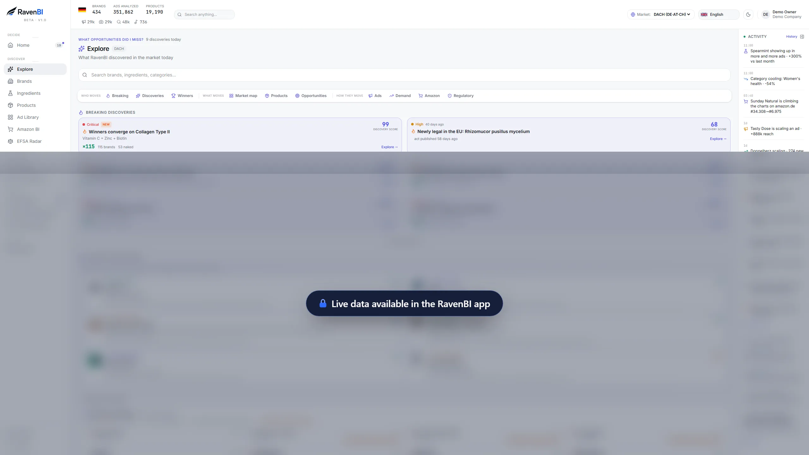Click the Search anything field
809x455 pixels.
204,15
